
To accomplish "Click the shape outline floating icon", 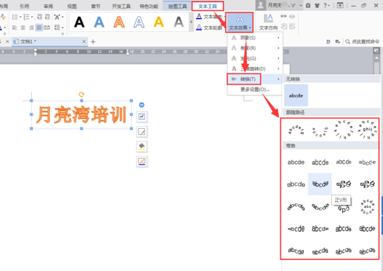I will (x=142, y=161).
